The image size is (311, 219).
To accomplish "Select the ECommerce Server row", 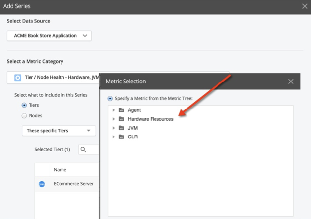I will tap(67, 184).
